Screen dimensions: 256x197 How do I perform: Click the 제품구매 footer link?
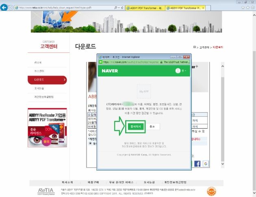point(93,182)
